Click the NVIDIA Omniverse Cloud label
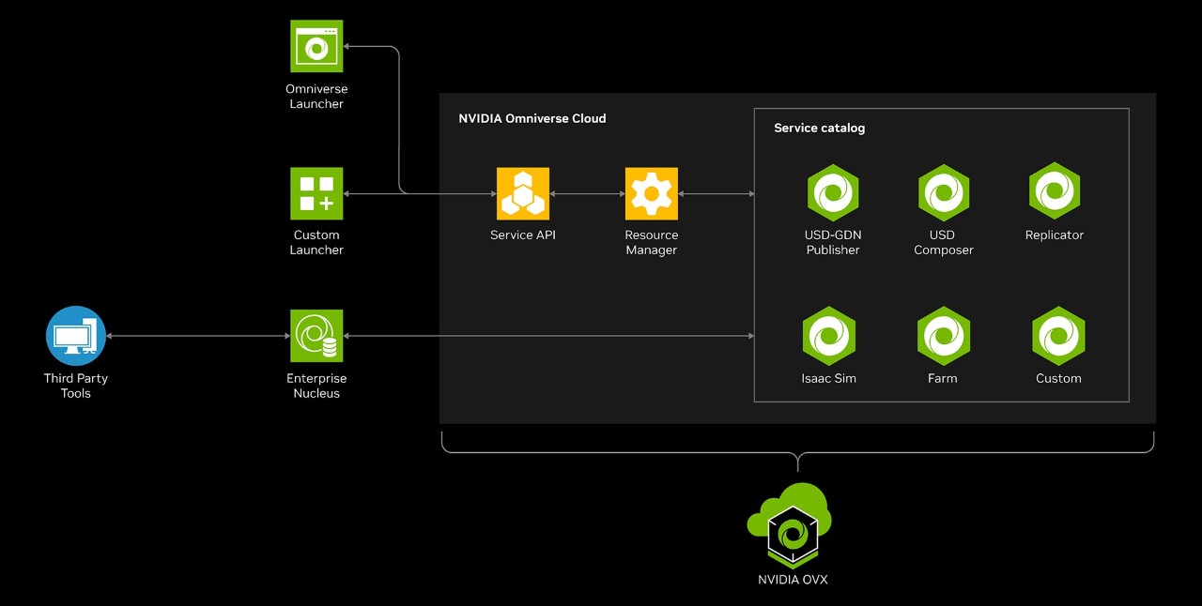This screenshot has height=606, width=1202. [532, 118]
